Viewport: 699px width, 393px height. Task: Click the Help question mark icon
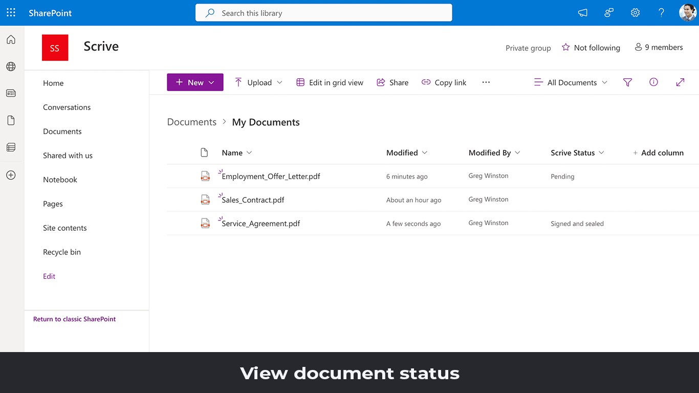coord(661,13)
